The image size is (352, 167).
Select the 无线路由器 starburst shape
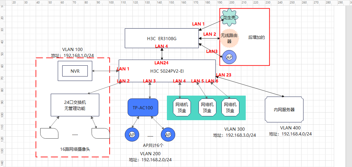coord(229,38)
